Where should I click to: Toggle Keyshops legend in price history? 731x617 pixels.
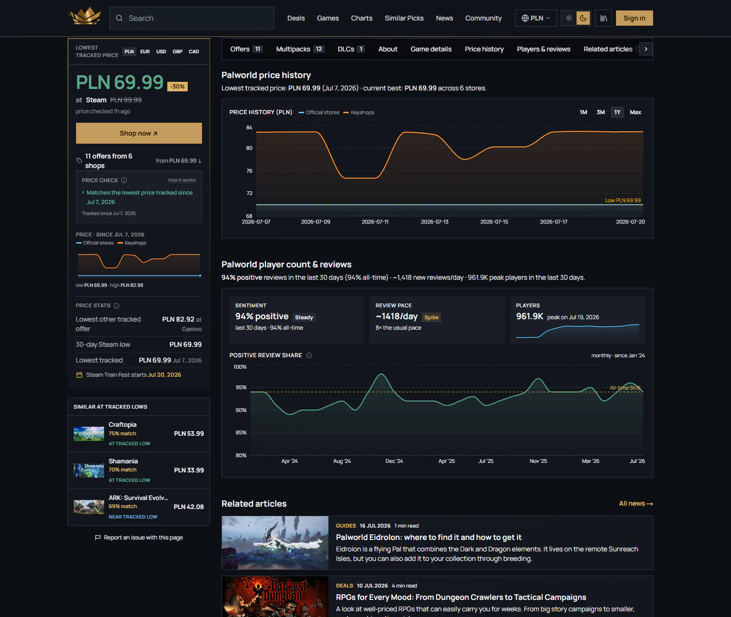[x=359, y=112]
